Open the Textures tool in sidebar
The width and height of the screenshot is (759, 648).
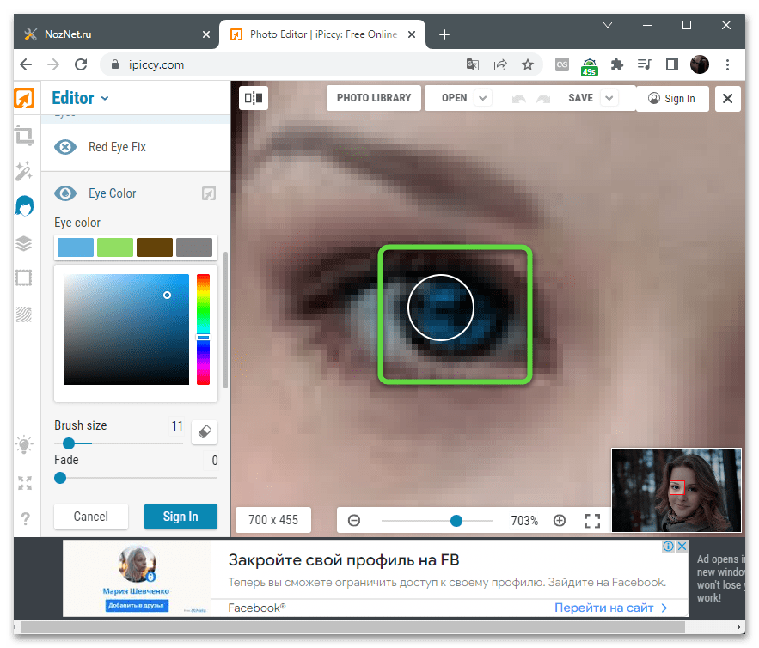(x=24, y=315)
